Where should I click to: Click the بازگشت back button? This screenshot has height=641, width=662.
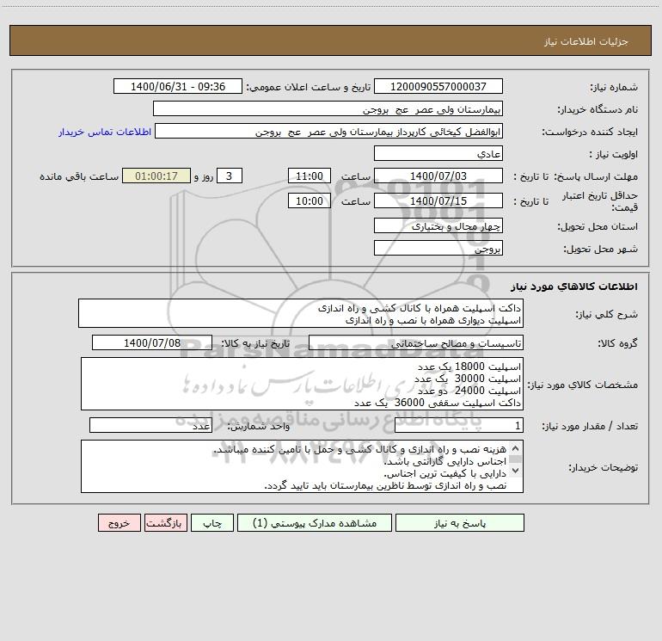pyautogui.click(x=165, y=522)
